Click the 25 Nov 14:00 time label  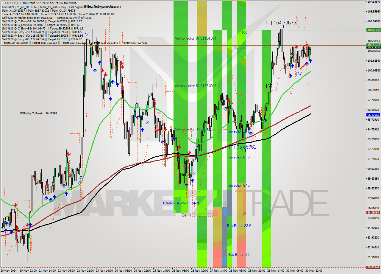161,271
